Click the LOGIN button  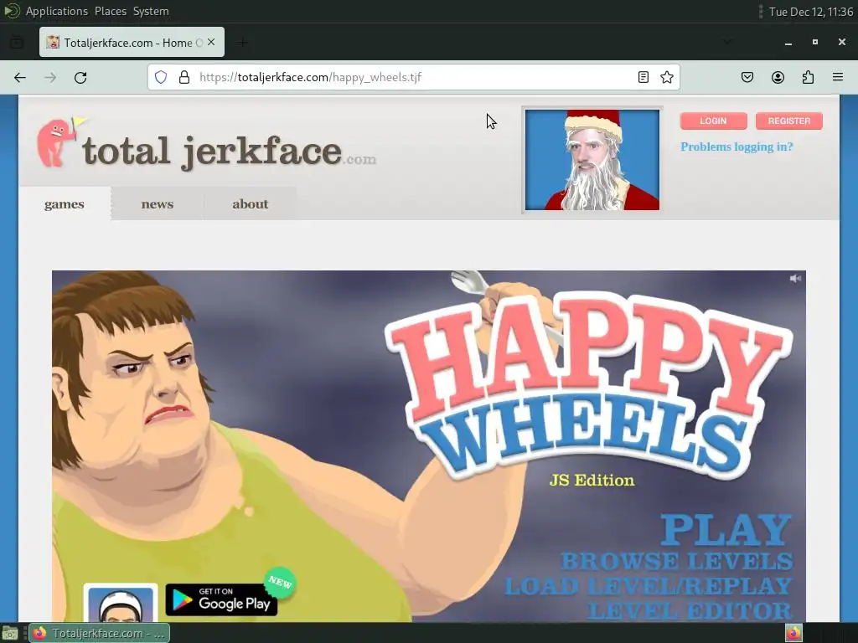[714, 121]
